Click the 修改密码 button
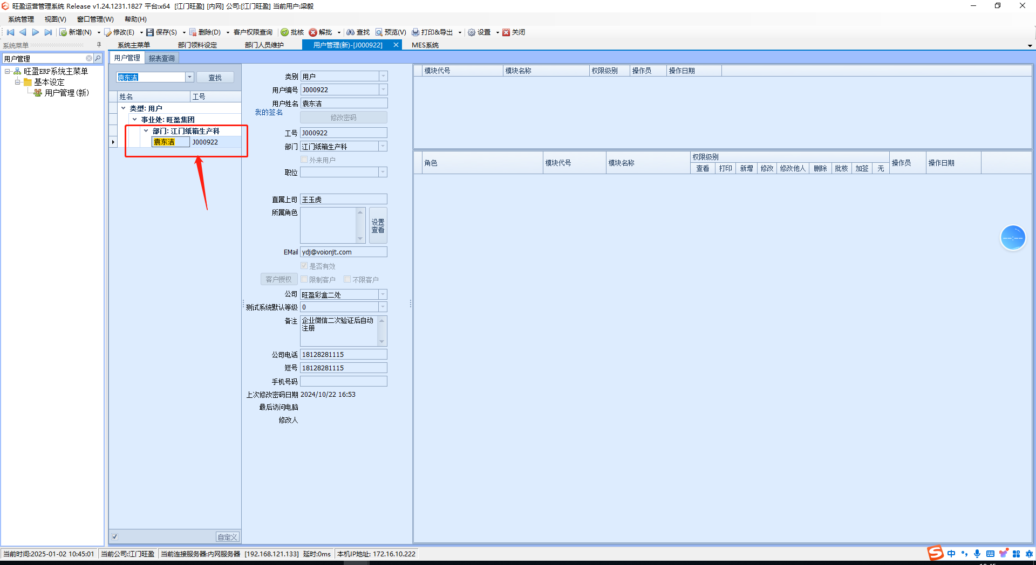 (344, 118)
